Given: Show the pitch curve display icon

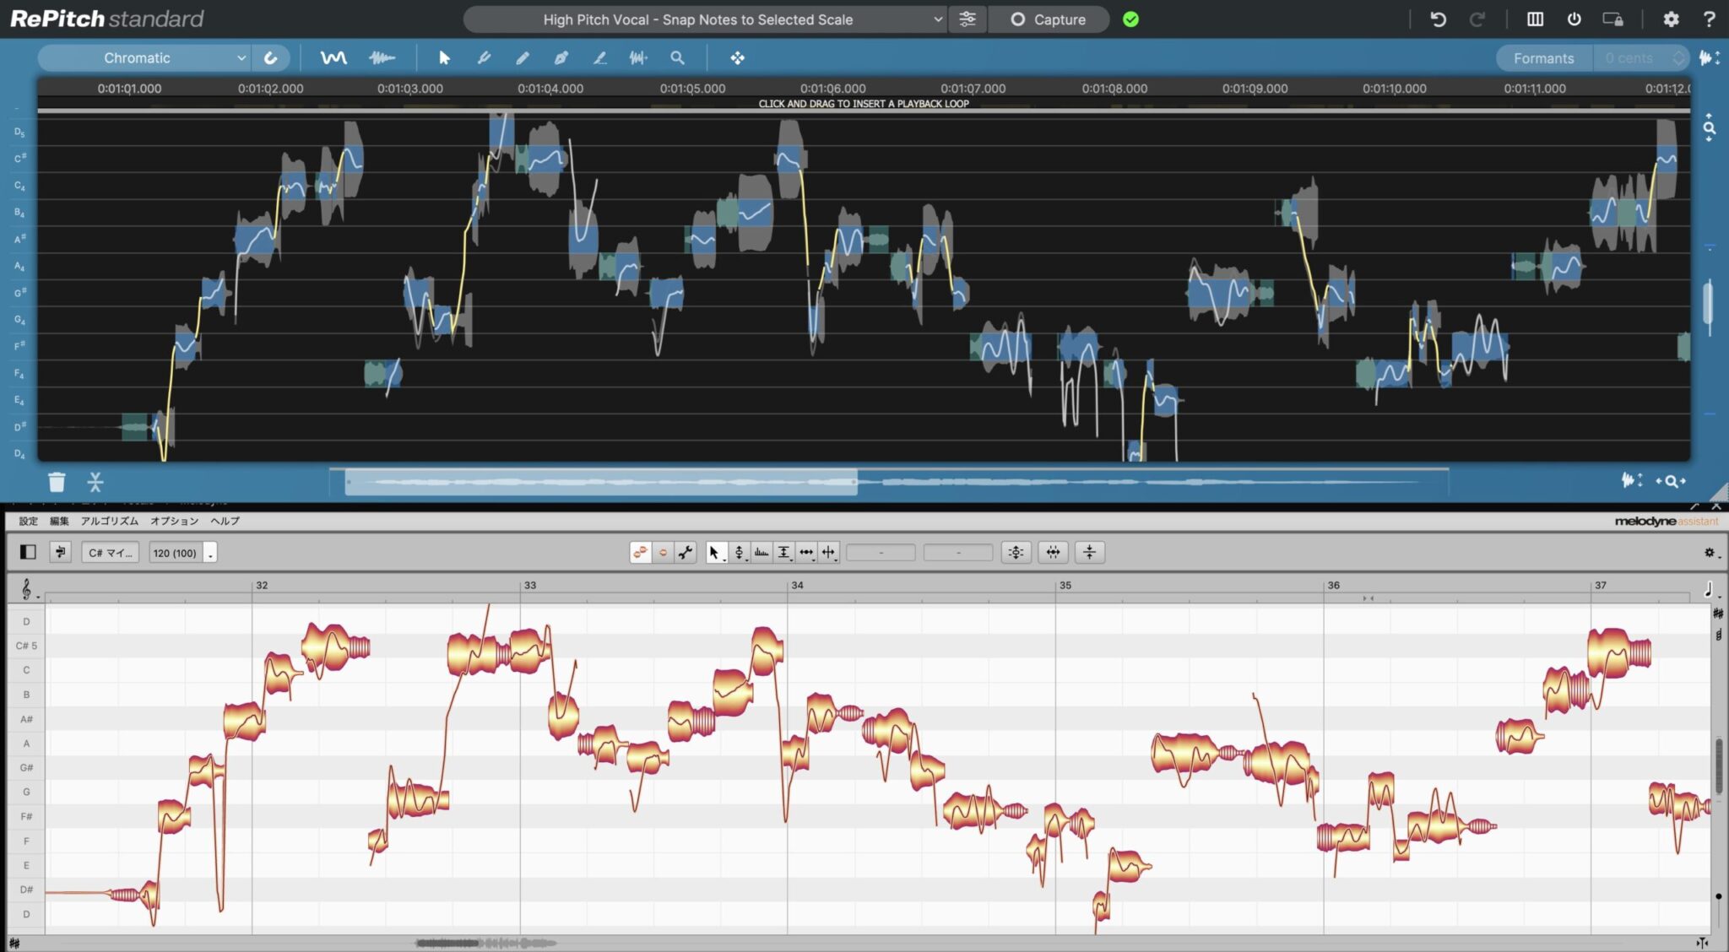Looking at the screenshot, I should coord(333,57).
